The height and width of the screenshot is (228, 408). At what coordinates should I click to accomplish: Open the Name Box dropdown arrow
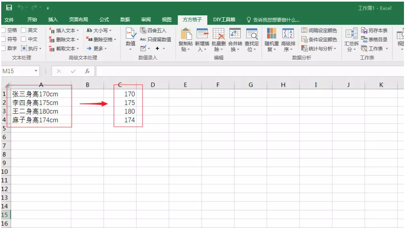pos(36,71)
